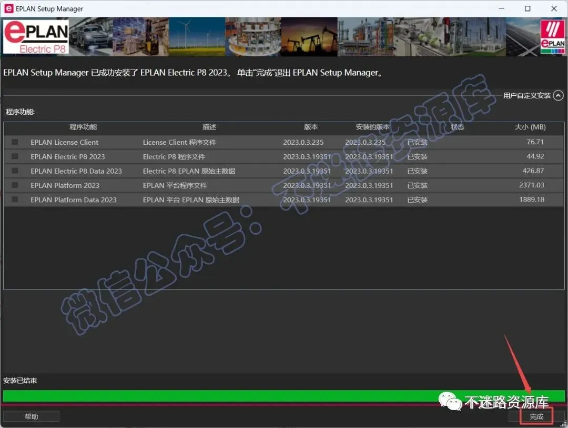Image resolution: width=568 pixels, height=428 pixels.
Task: Click the size value 1889.18
Action: click(x=531, y=200)
